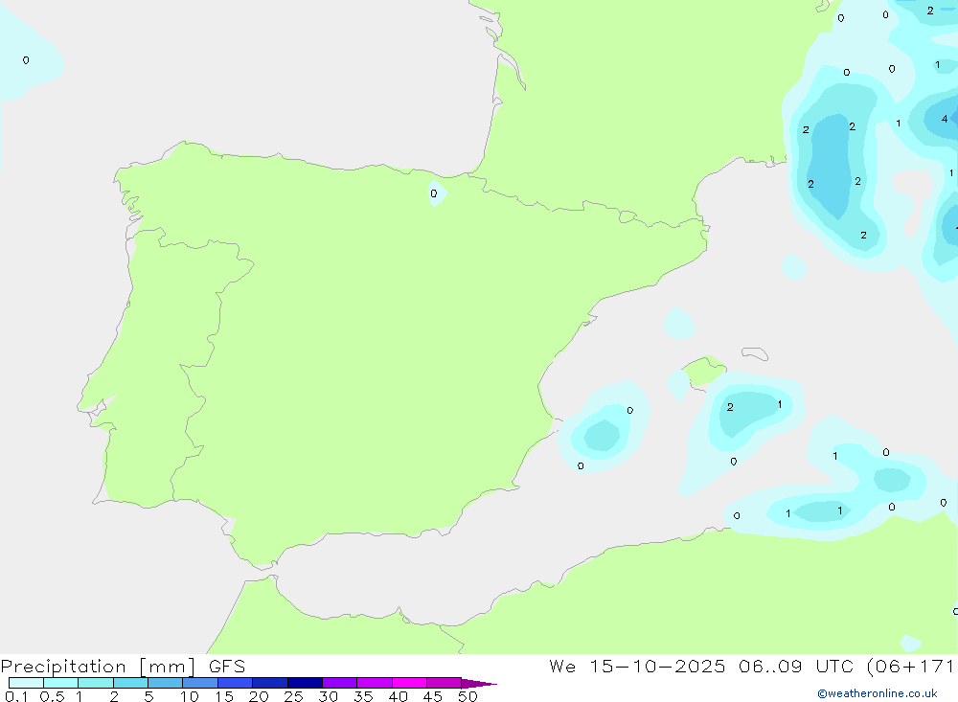Click the "Precipitation [mm]" title text
The width and height of the screenshot is (958, 702).
click(x=99, y=667)
